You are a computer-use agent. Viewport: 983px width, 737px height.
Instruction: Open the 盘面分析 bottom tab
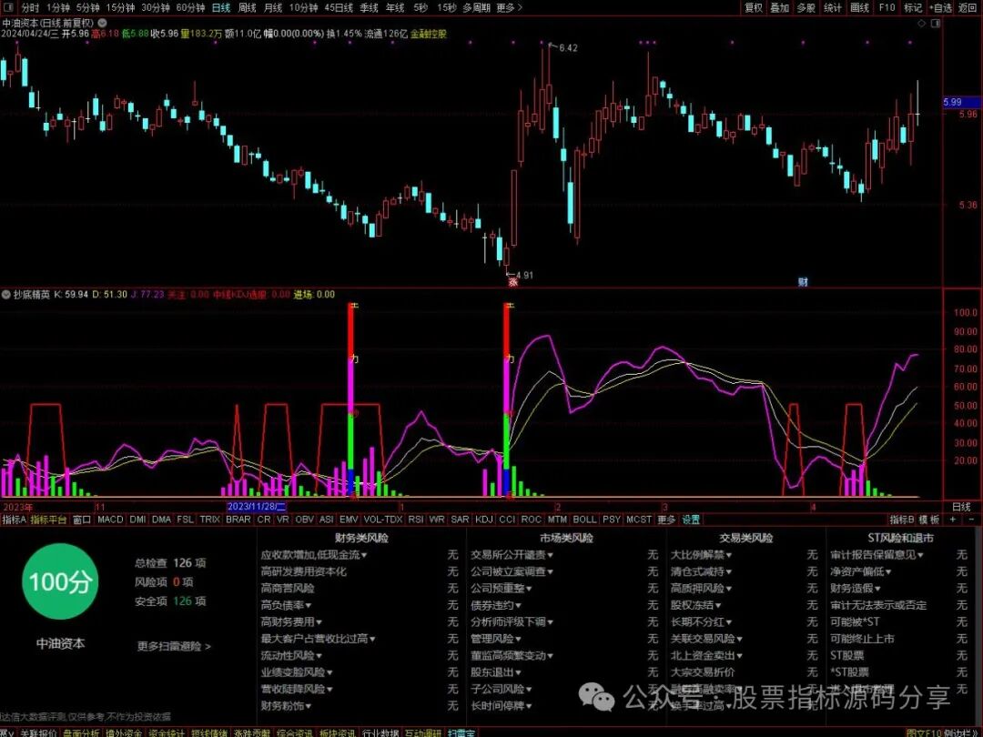coord(81,732)
